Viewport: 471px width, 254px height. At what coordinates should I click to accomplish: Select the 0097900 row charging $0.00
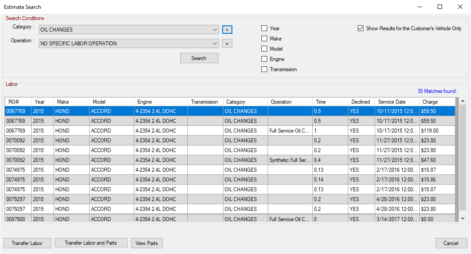point(230,218)
